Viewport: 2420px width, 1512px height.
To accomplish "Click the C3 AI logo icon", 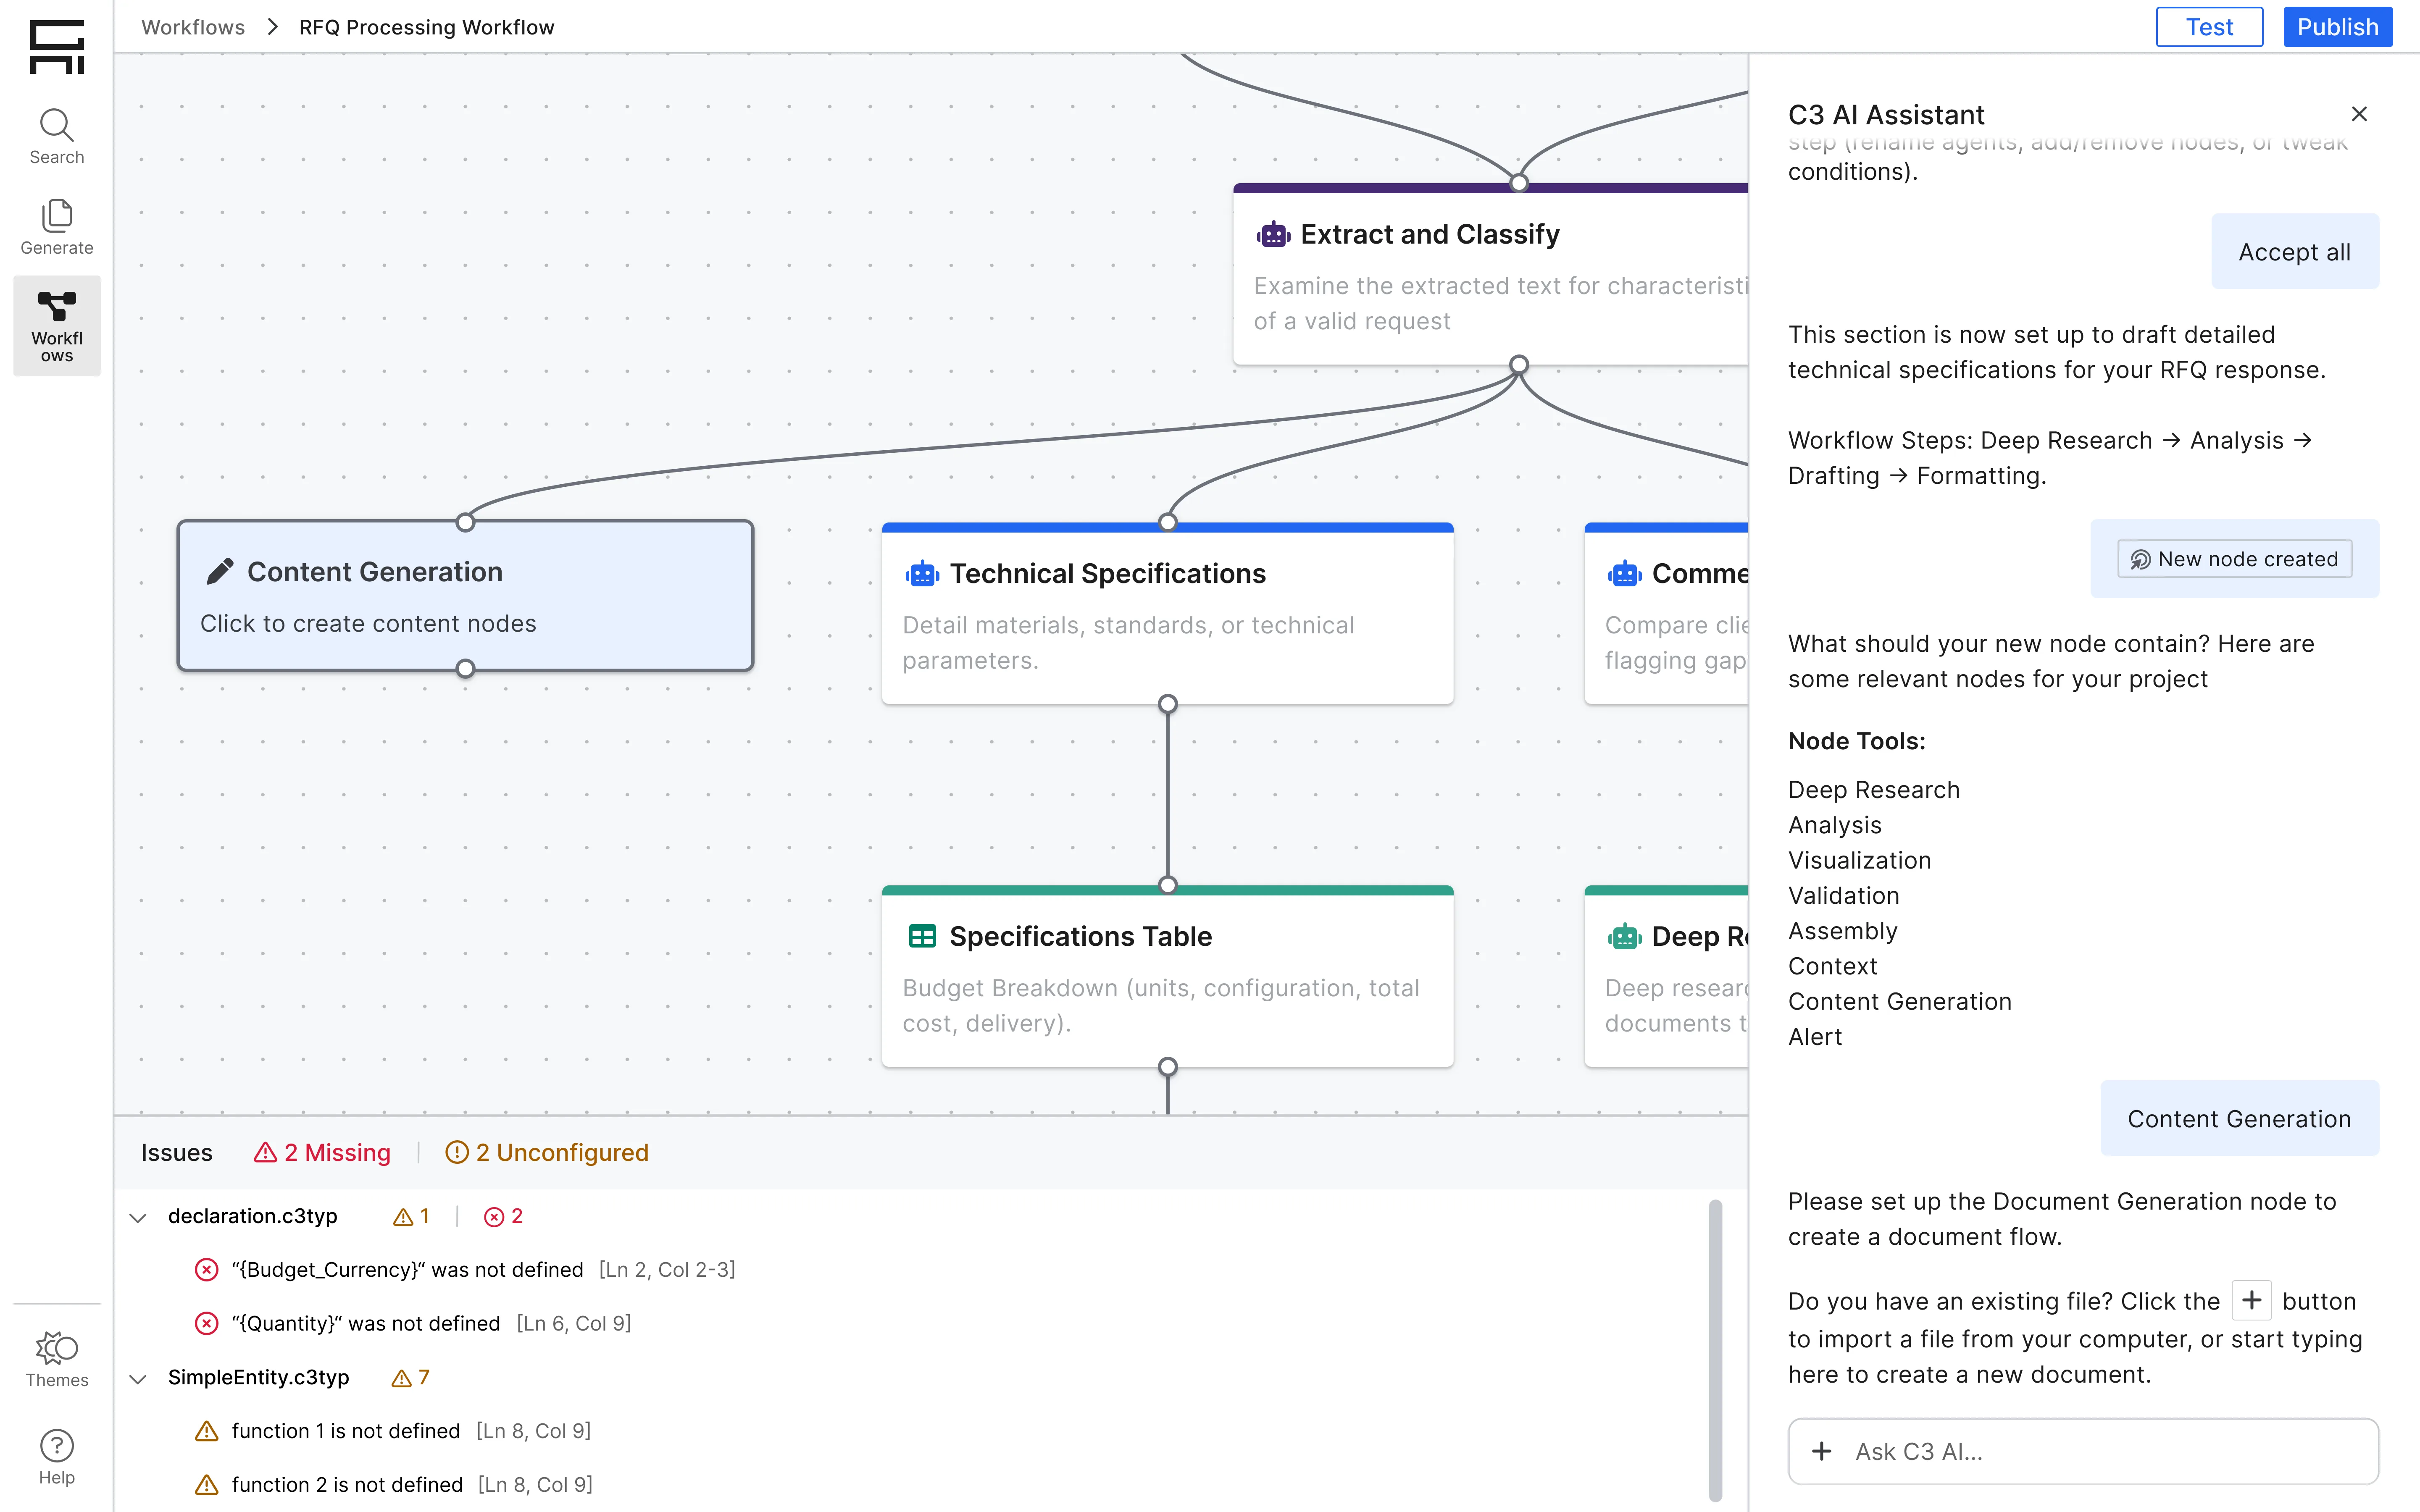I will [x=57, y=47].
